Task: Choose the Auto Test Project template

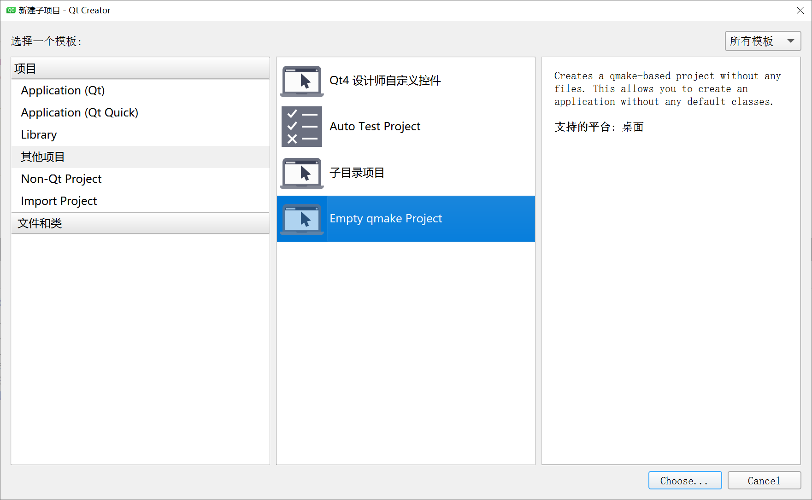Action: tap(374, 126)
